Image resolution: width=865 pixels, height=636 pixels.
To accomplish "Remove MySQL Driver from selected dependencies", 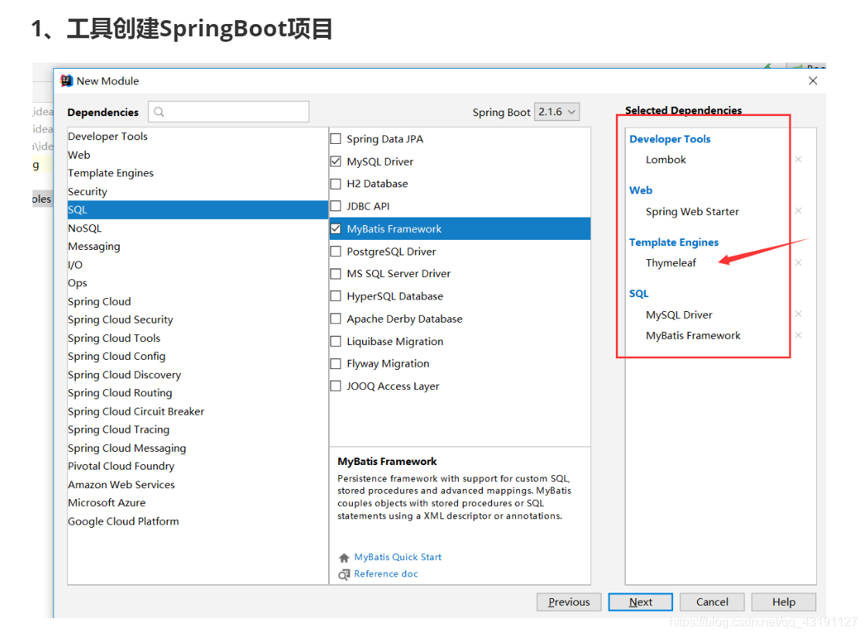I will [798, 314].
